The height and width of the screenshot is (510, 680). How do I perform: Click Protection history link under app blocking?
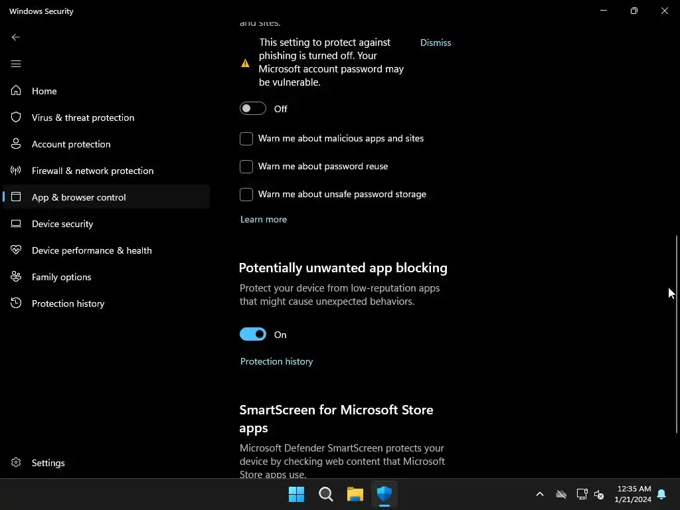pyautogui.click(x=276, y=361)
